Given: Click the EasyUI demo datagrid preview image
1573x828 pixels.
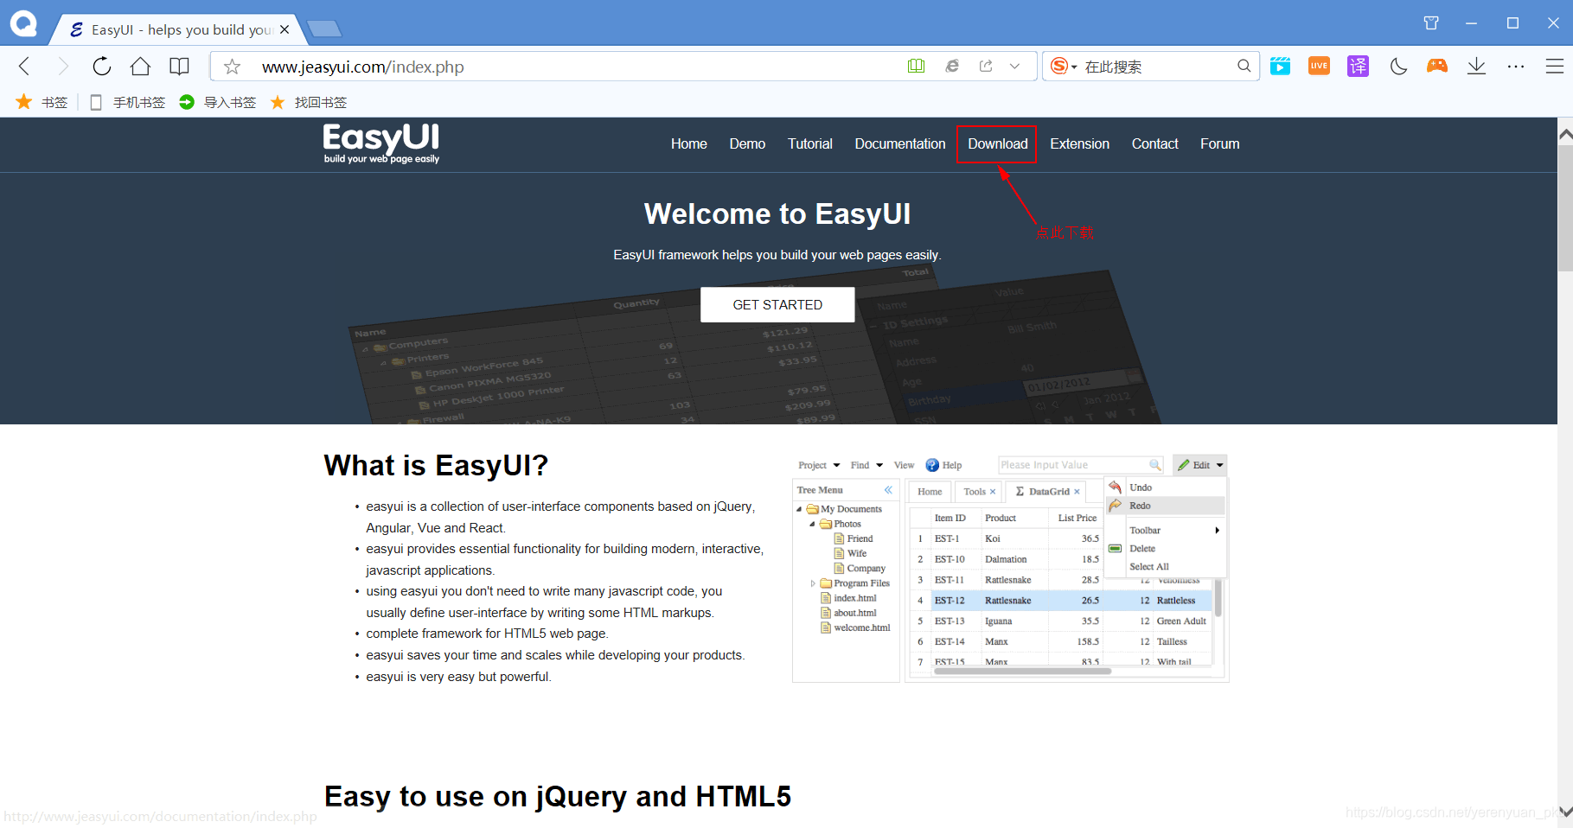Looking at the screenshot, I should click(x=1010, y=568).
